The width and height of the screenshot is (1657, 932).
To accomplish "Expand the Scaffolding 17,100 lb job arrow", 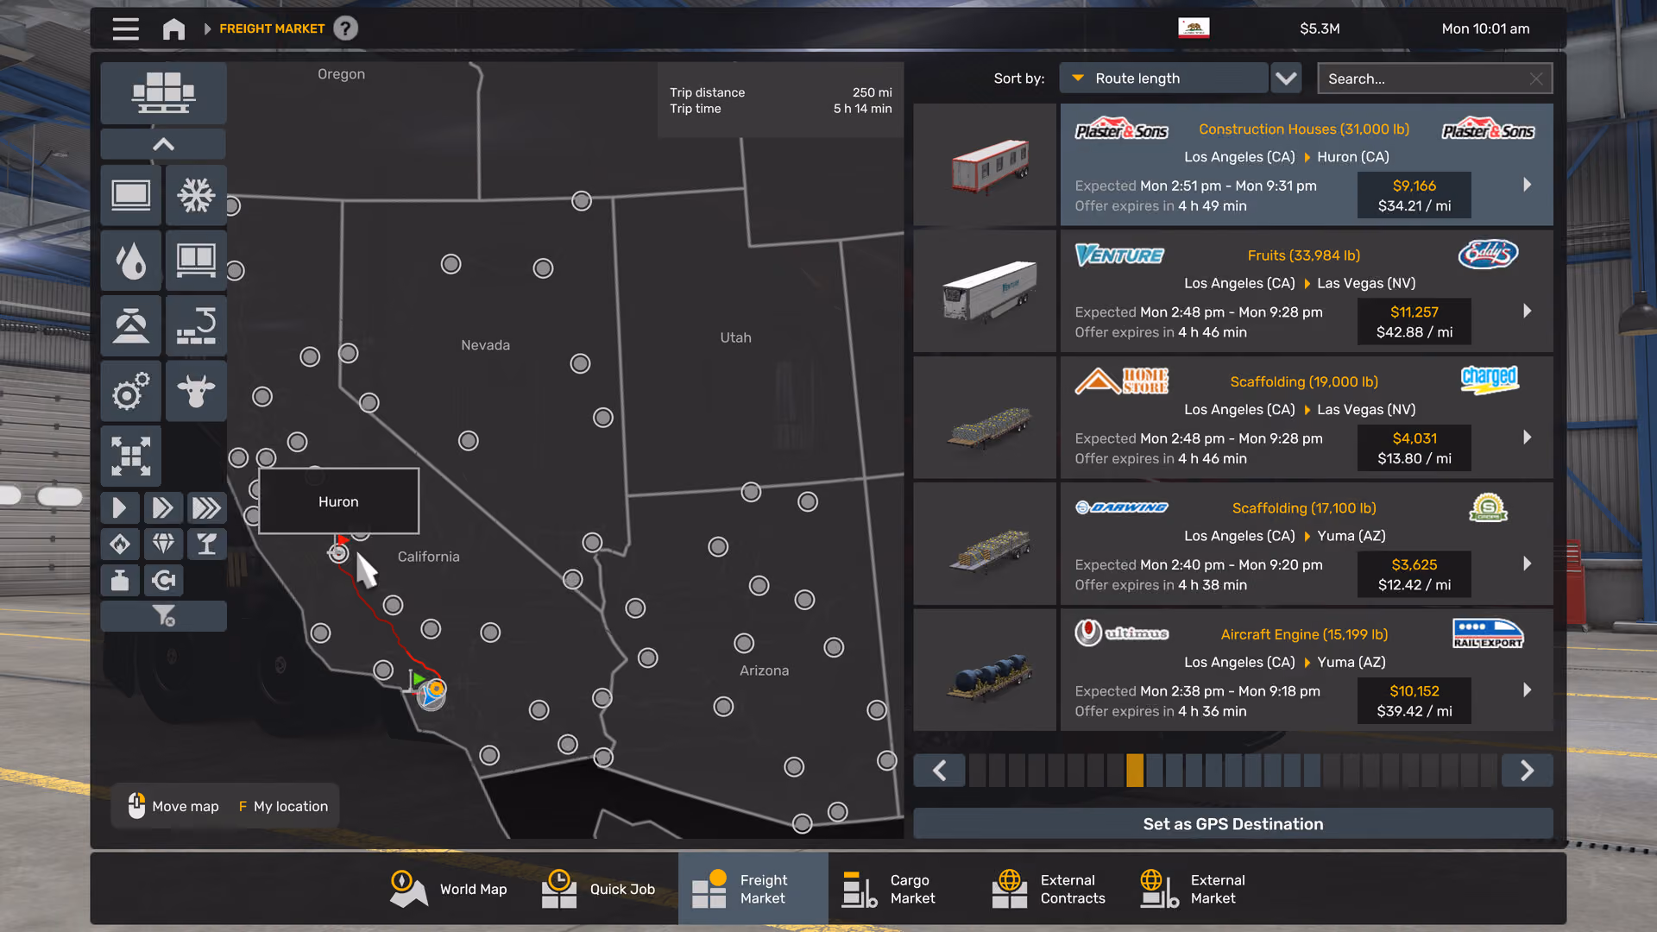I will pos(1527,564).
